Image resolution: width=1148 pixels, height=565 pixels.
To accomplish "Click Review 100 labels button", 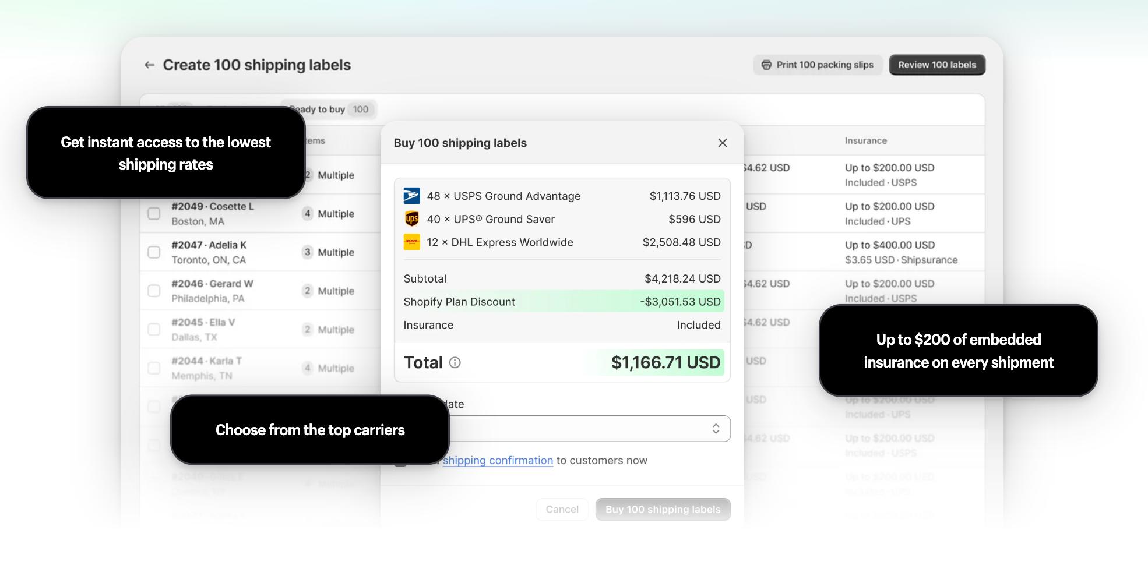I will tap(937, 65).
